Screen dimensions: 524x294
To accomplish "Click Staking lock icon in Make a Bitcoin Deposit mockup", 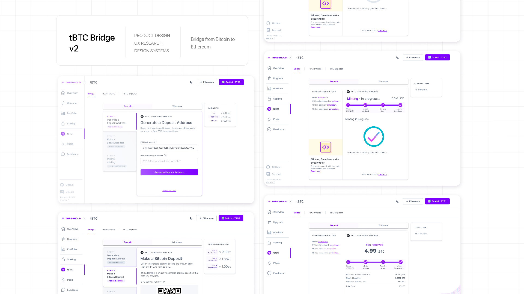I will click(63, 259).
